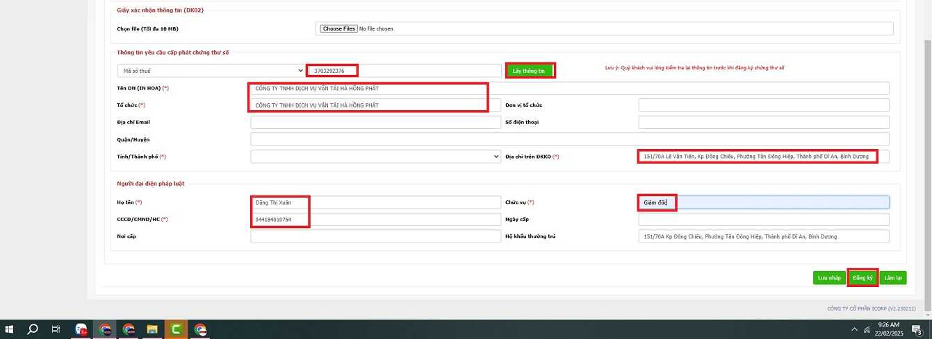Open the taskbar clock showing 9:26 AM
Image resolution: width=932 pixels, height=339 pixels.
(888, 329)
